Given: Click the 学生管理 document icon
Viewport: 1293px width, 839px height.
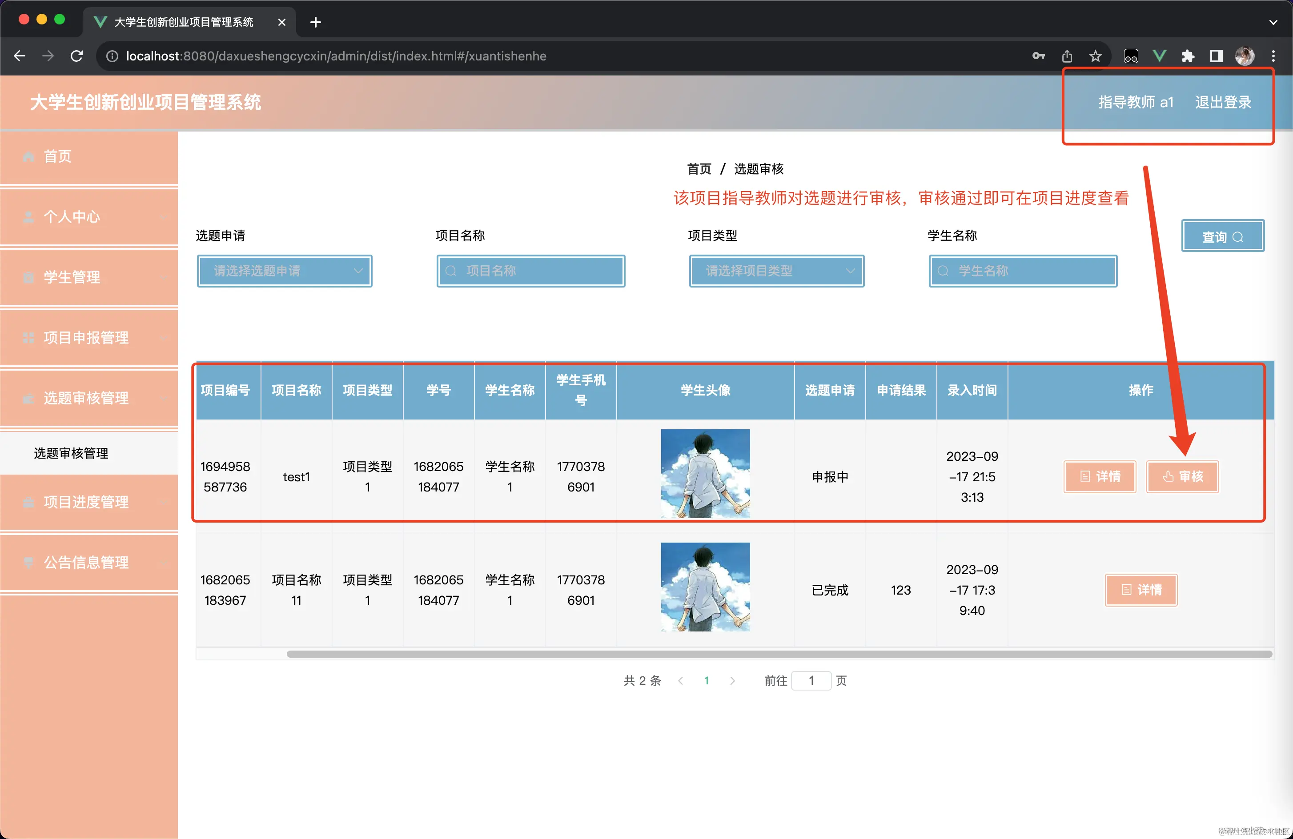Looking at the screenshot, I should pyautogui.click(x=28, y=277).
